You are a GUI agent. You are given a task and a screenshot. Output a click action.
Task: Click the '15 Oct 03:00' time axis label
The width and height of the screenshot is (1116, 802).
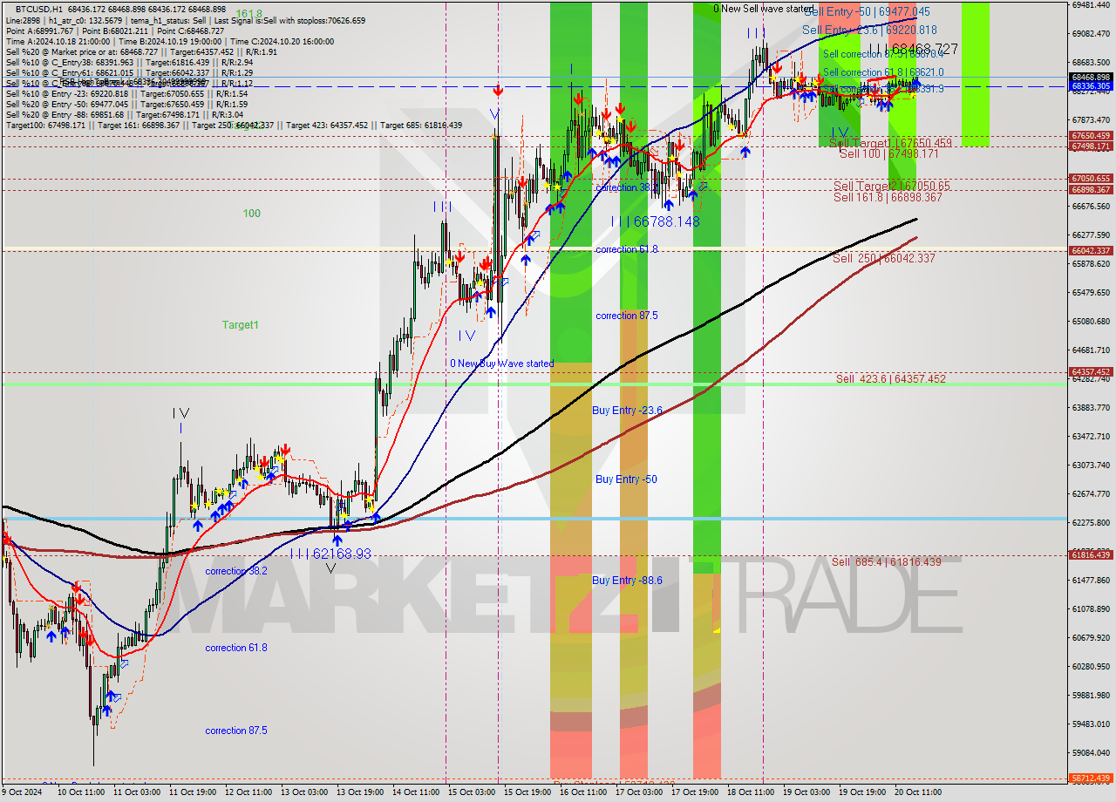(x=470, y=792)
